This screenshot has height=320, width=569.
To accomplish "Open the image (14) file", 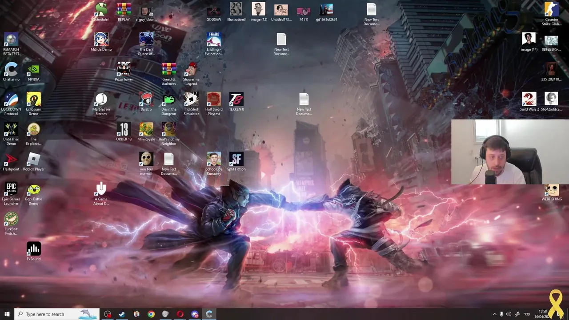I will coord(529,42).
